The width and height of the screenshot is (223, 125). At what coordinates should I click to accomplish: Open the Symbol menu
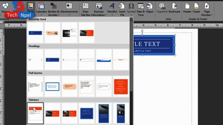(131, 9)
